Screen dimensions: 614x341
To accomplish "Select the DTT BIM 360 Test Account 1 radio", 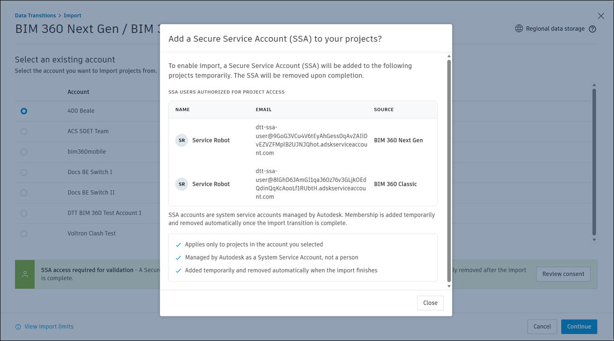I will (24, 213).
